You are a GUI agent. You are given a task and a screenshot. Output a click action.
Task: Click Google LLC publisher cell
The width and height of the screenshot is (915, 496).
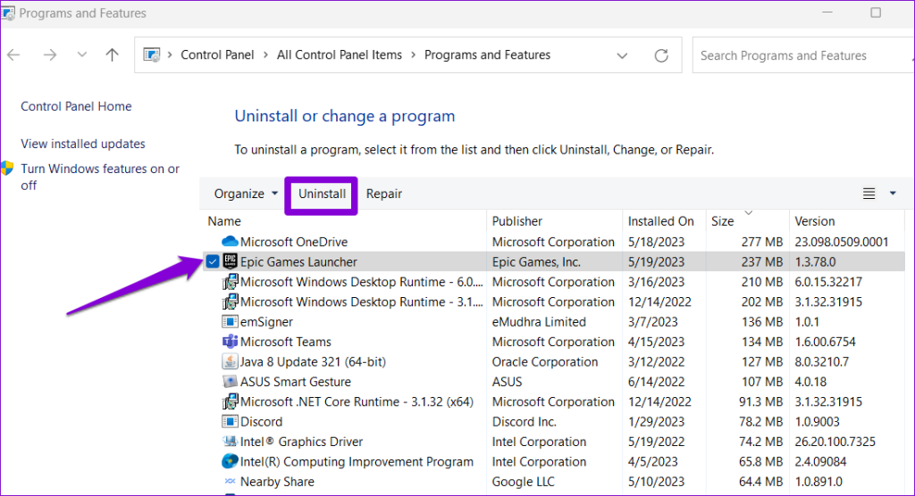524,482
